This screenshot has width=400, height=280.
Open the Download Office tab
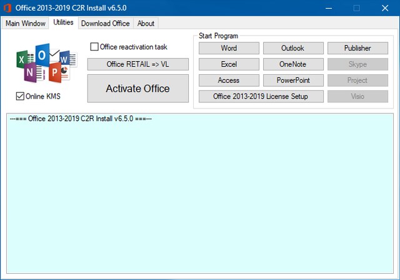pos(106,23)
